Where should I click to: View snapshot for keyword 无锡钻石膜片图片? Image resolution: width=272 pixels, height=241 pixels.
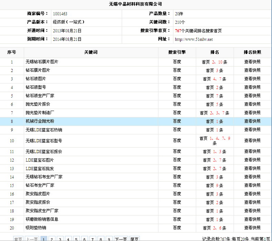252,62
